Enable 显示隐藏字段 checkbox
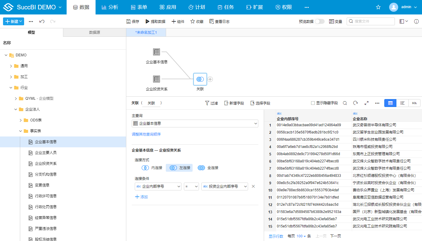The image size is (422, 241). click(313, 103)
